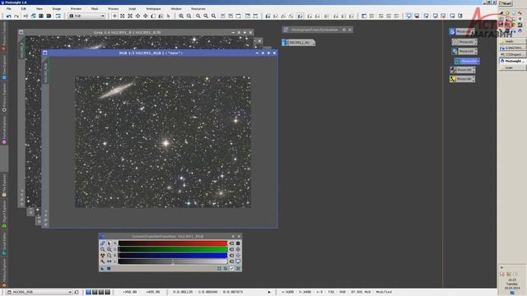The height and width of the screenshot is (296, 527).
Task: Click the galaxy in the RGB image view
Action: click(x=117, y=90)
